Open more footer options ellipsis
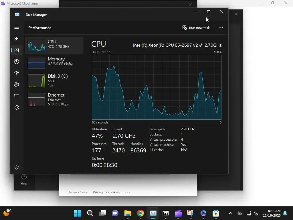This screenshot has width=293, height=220. (x=128, y=192)
